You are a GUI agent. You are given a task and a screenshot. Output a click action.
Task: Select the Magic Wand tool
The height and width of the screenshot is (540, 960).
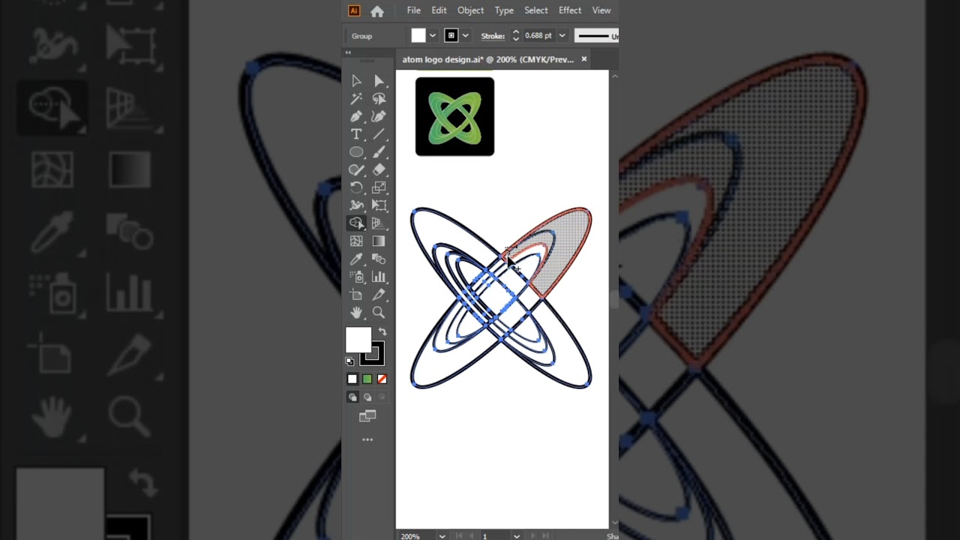click(x=356, y=98)
